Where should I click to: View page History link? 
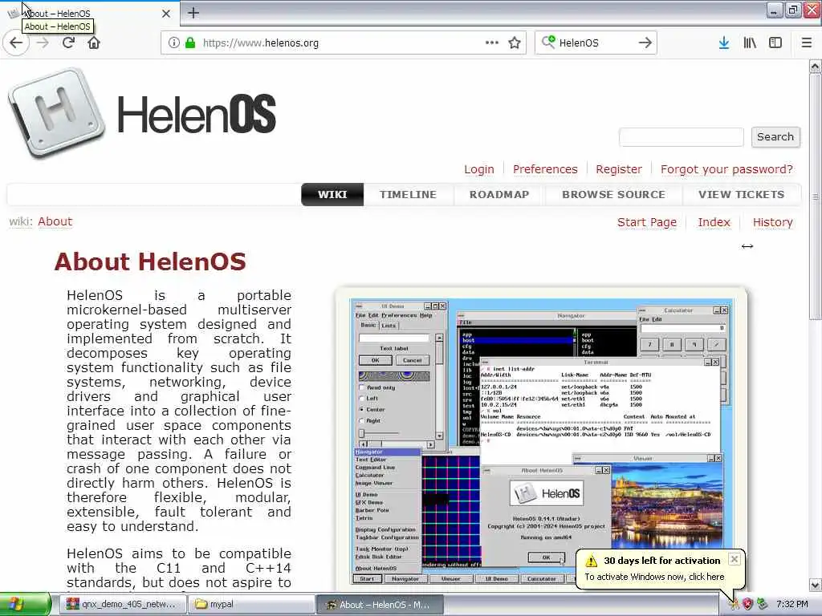(773, 222)
